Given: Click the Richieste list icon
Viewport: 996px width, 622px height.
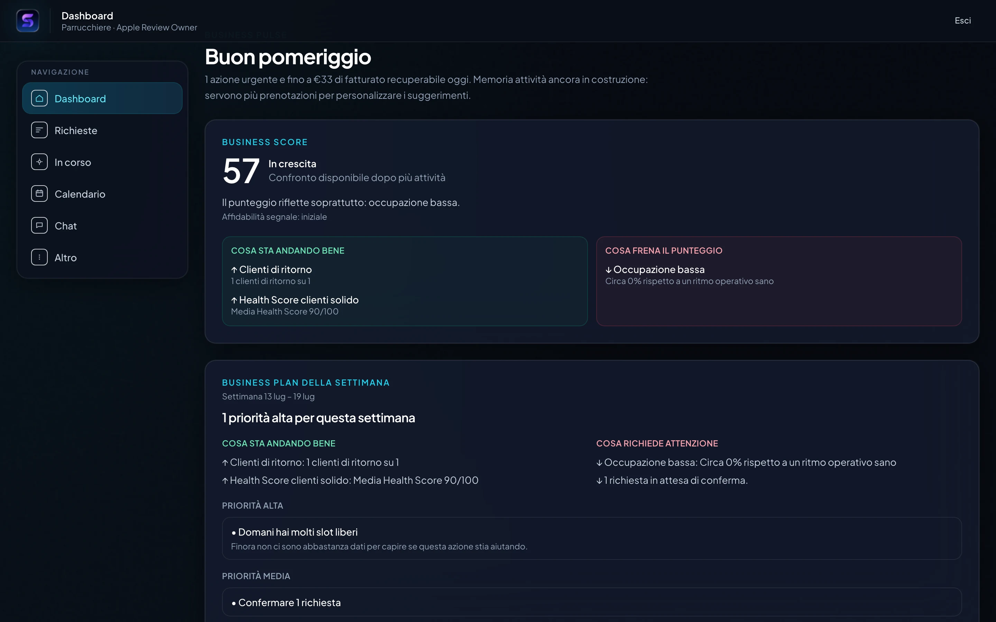Looking at the screenshot, I should [39, 130].
